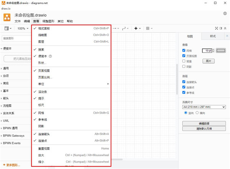Screen dimensions: 230x169
Task: Choose 重置视图 from the view menu
Action: click(x=71, y=148)
